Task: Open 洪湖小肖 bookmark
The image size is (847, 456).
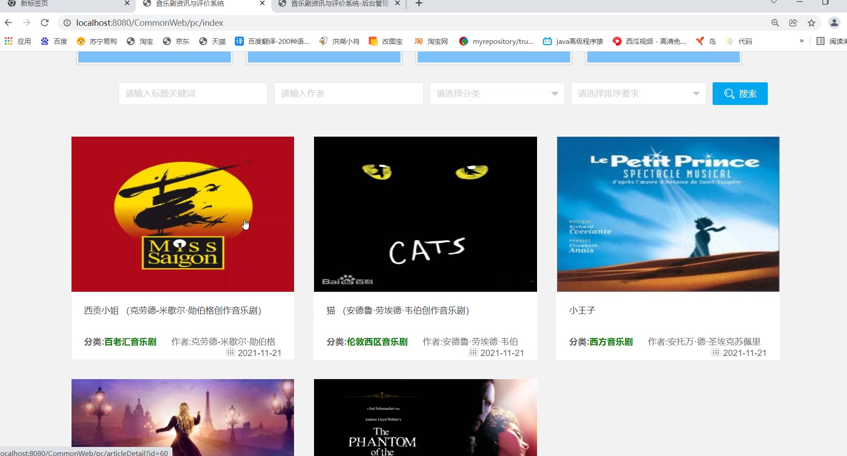Action: click(x=339, y=41)
